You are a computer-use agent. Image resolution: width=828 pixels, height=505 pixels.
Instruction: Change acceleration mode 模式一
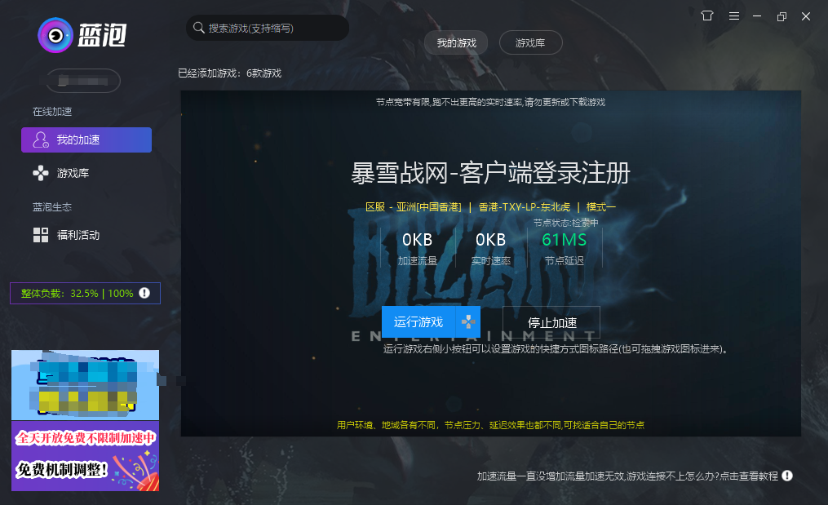[601, 207]
